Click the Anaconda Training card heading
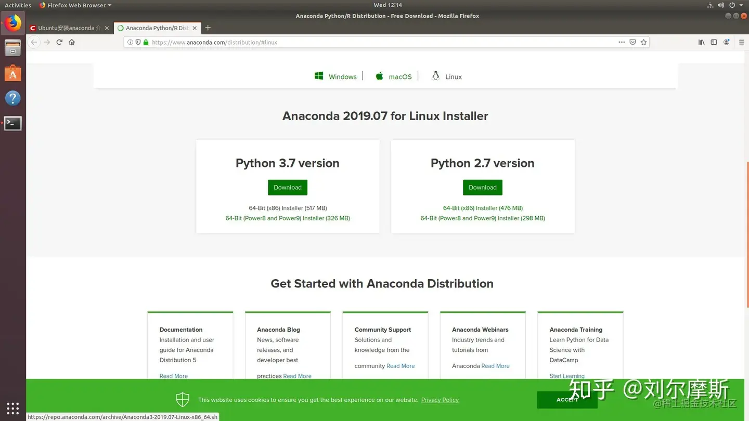The image size is (749, 421). 576,330
